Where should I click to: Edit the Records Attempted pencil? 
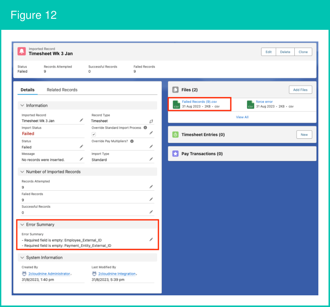pyautogui.click(x=151, y=187)
